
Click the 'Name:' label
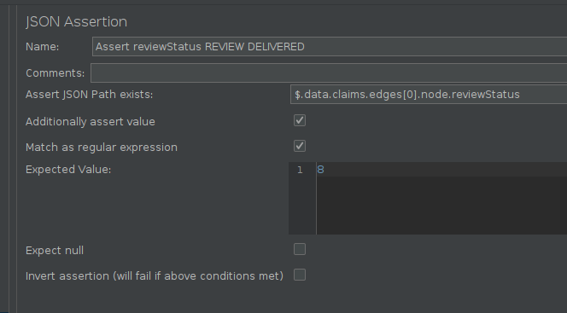tap(43, 47)
